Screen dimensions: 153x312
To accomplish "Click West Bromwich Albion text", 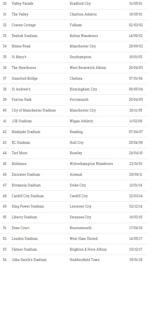I will [x=88, y=68].
